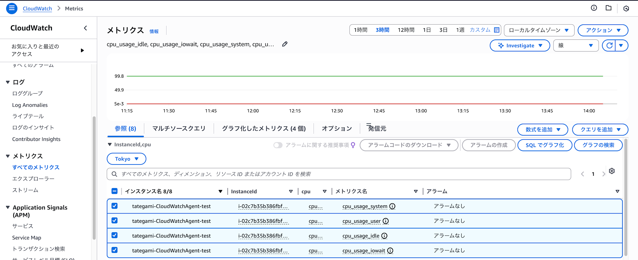Focus the metrics search input field
The width and height of the screenshot is (638, 260).
pos(339,174)
